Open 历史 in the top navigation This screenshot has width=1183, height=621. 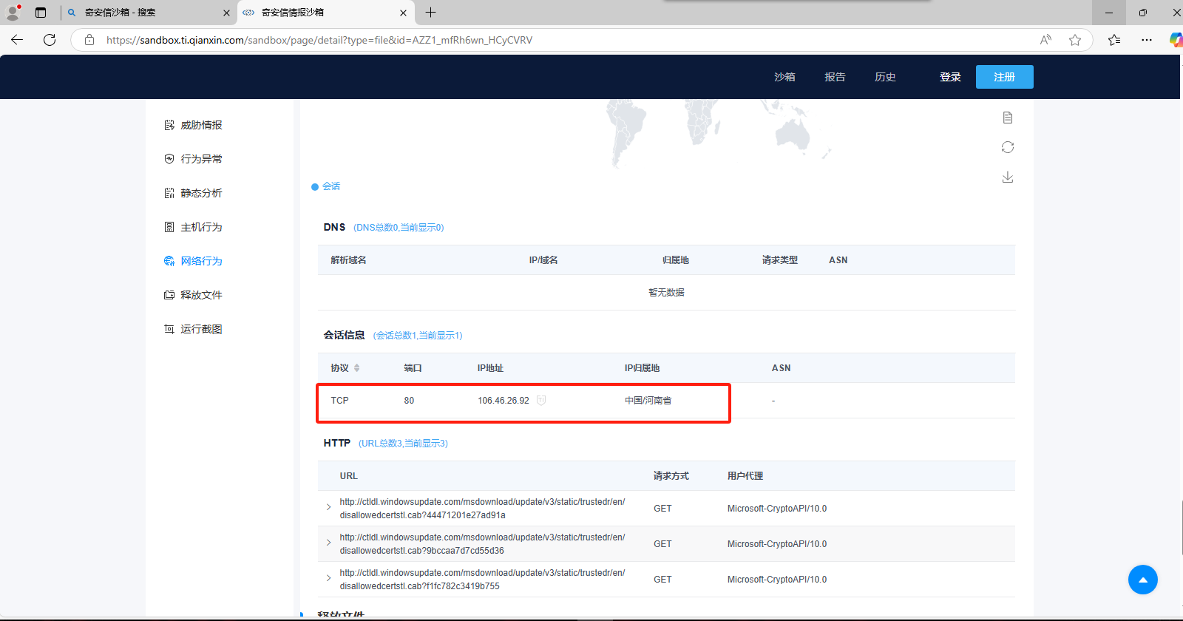coord(885,77)
